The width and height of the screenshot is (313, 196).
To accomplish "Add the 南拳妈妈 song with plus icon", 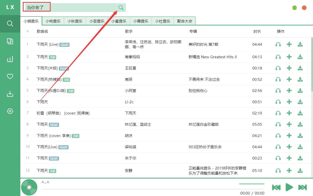I will pyautogui.click(x=289, y=57).
